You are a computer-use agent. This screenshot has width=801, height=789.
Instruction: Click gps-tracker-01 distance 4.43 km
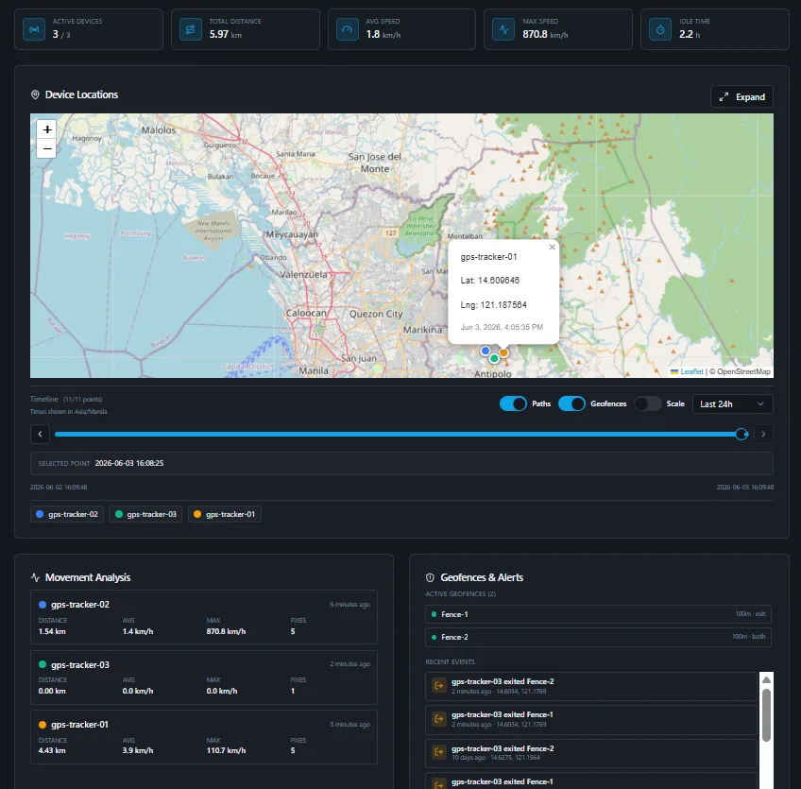point(52,750)
